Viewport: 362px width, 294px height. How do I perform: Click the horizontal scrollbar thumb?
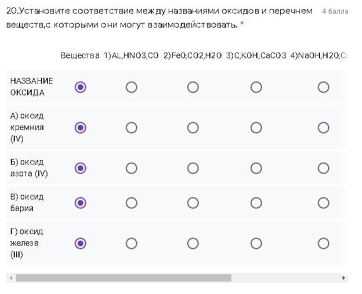pyautogui.click(x=123, y=278)
